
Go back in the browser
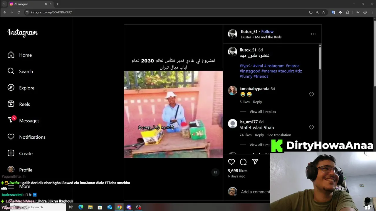click(5, 12)
